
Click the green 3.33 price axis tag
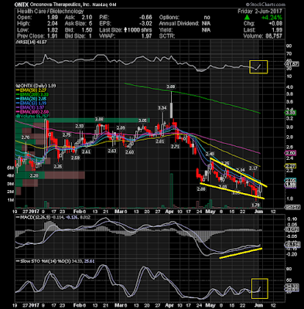click(291, 113)
